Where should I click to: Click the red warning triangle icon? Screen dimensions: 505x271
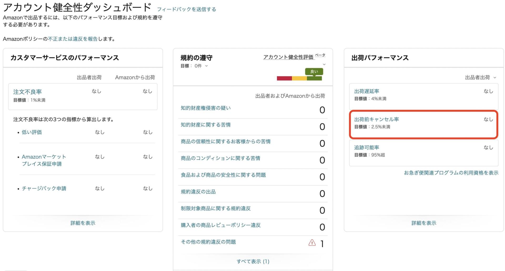[x=312, y=243]
